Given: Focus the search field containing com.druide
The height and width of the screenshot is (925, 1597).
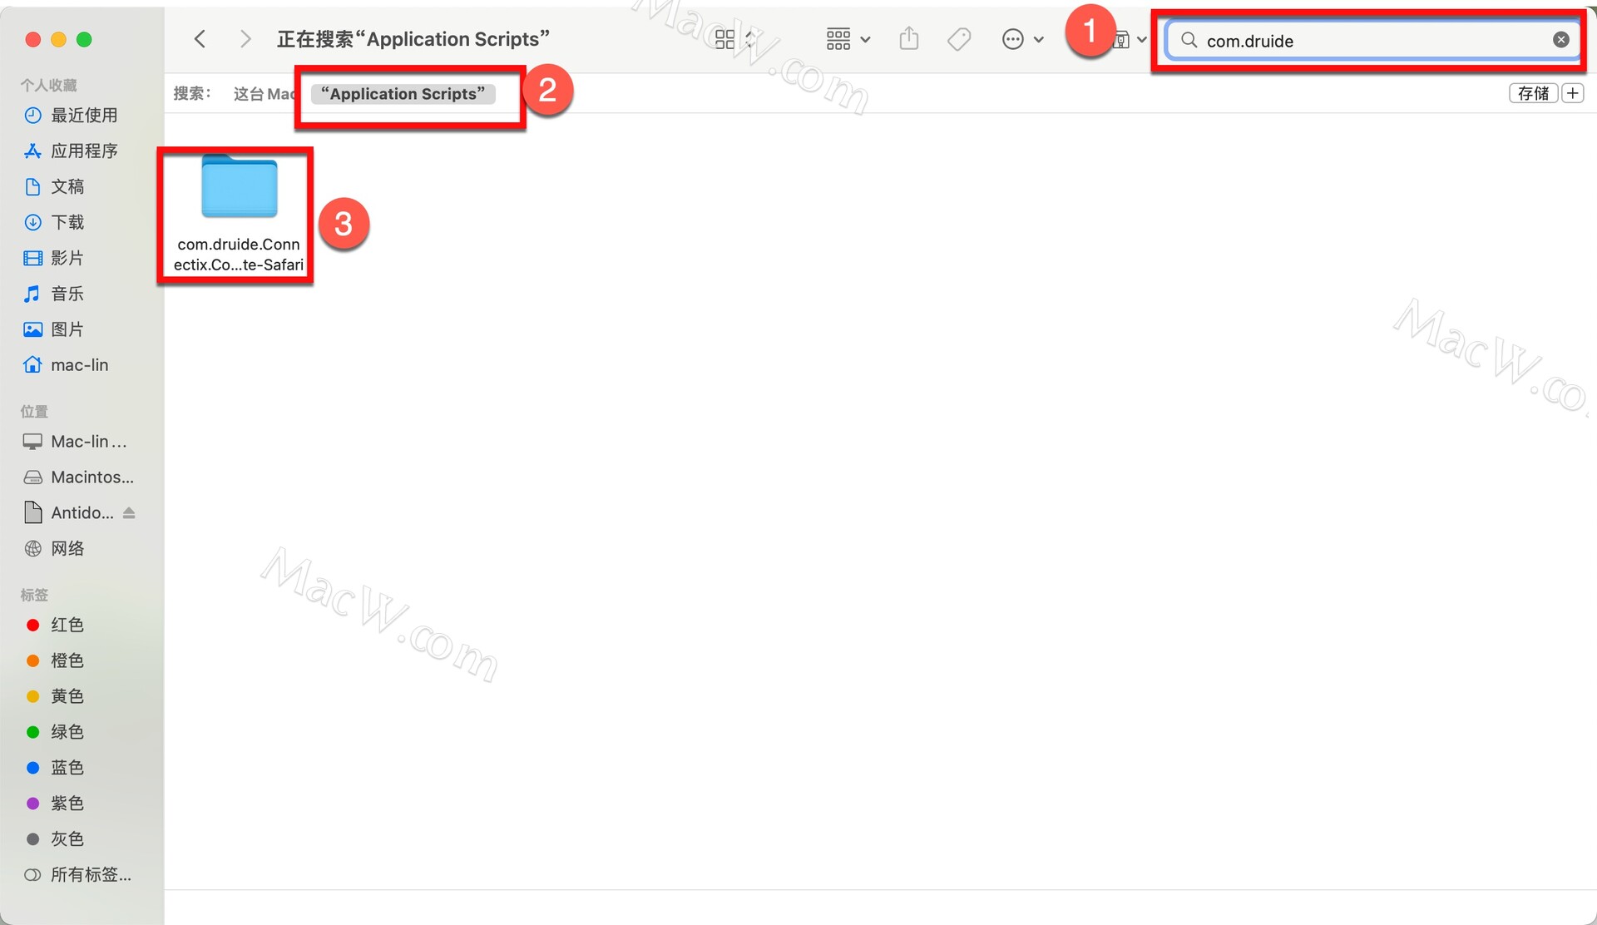Looking at the screenshot, I should coord(1373,40).
